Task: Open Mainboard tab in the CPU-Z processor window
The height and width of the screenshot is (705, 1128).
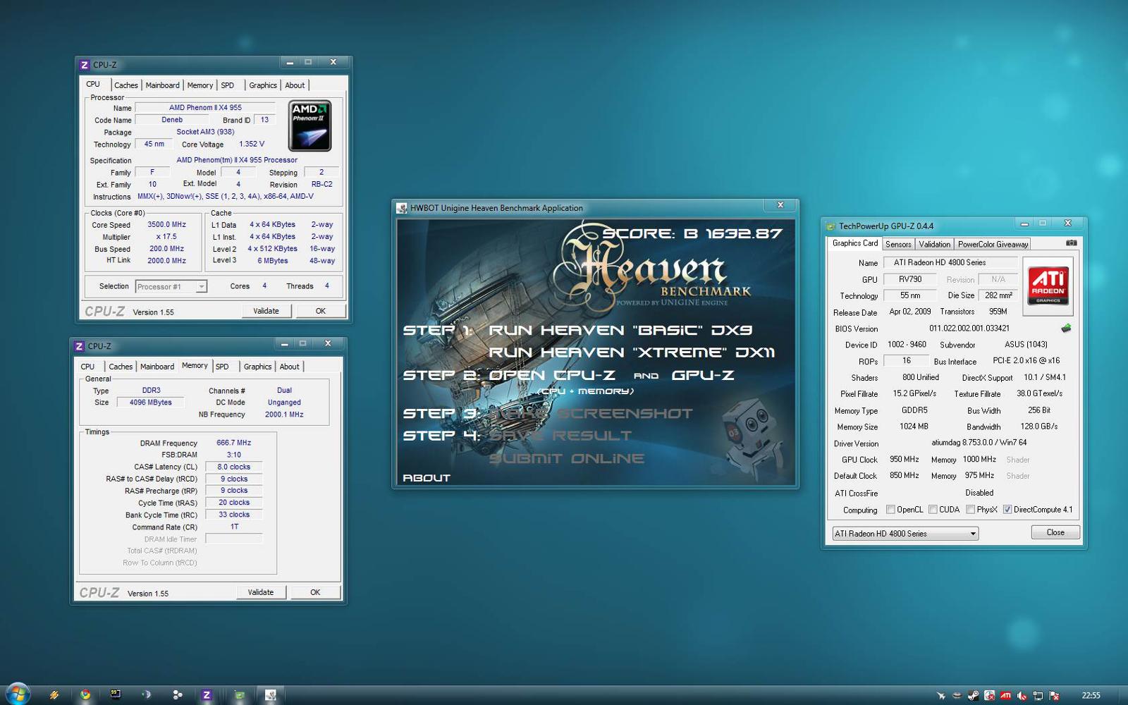Action: 163,85
